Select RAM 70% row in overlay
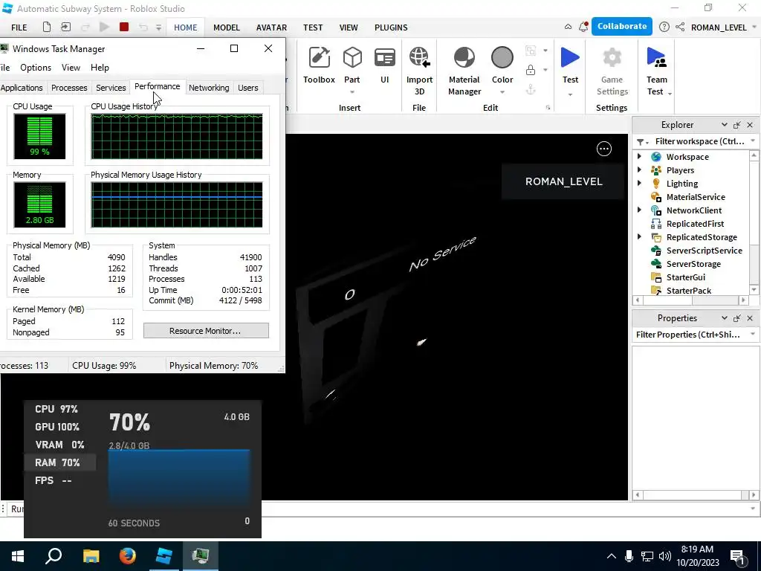This screenshot has width=761, height=571. click(59, 462)
